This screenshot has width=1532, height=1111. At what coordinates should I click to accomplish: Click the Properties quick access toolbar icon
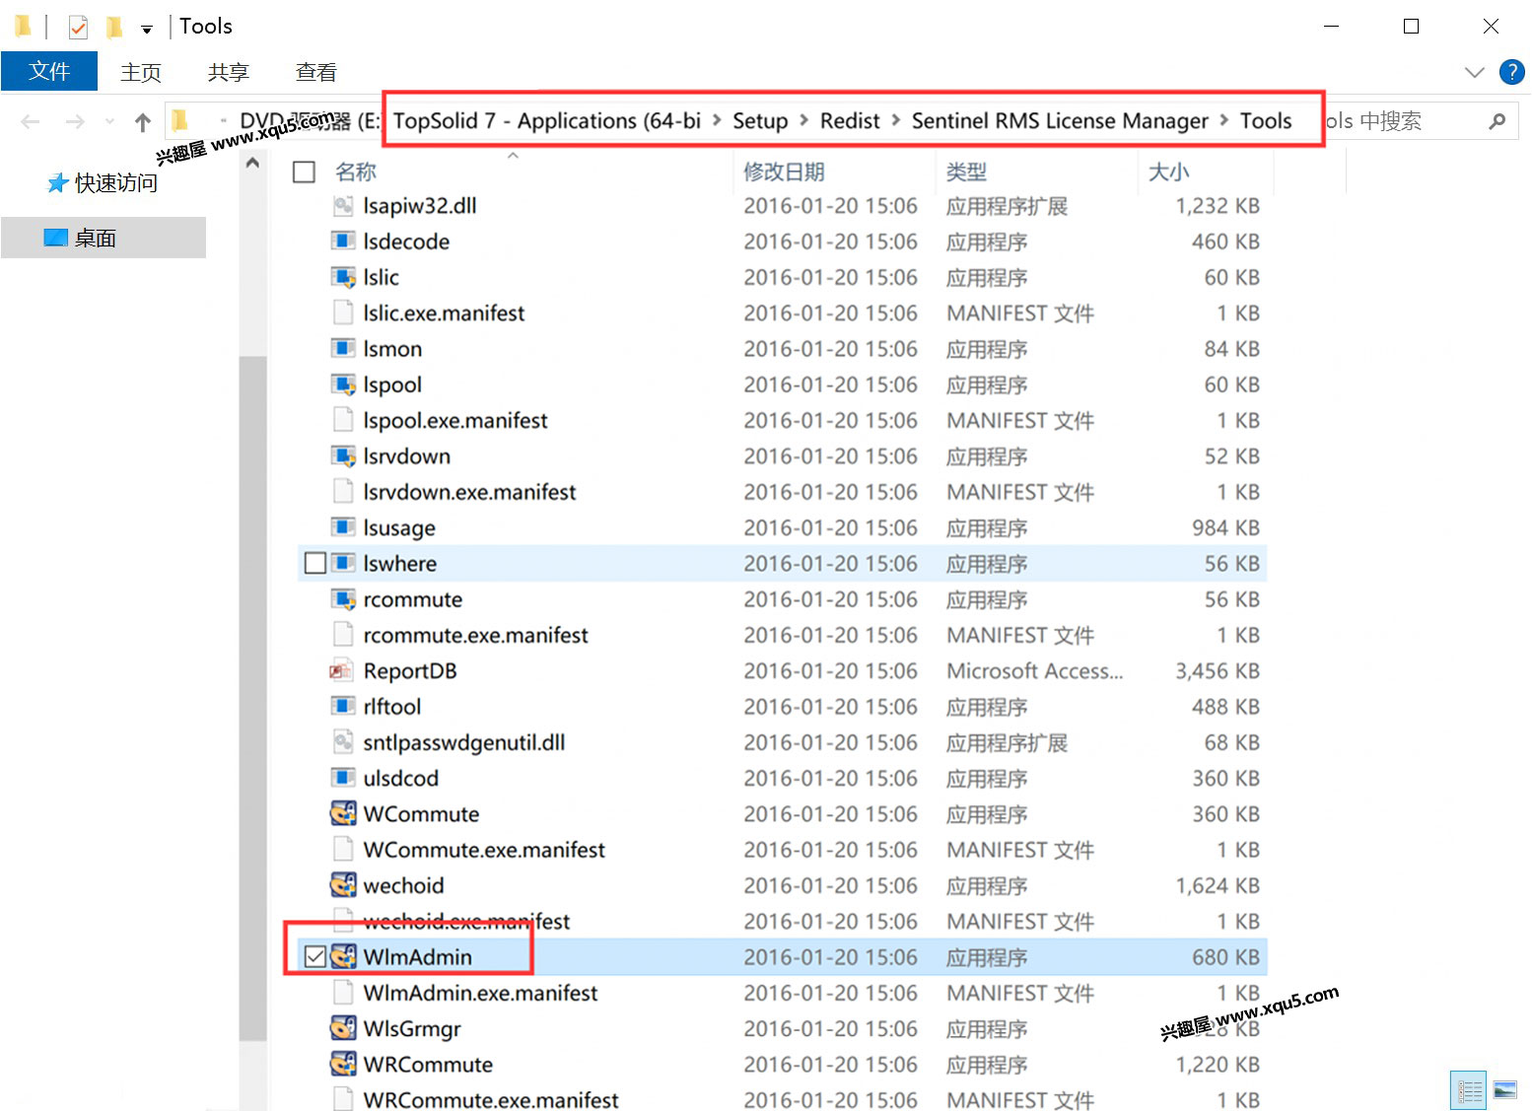click(78, 27)
